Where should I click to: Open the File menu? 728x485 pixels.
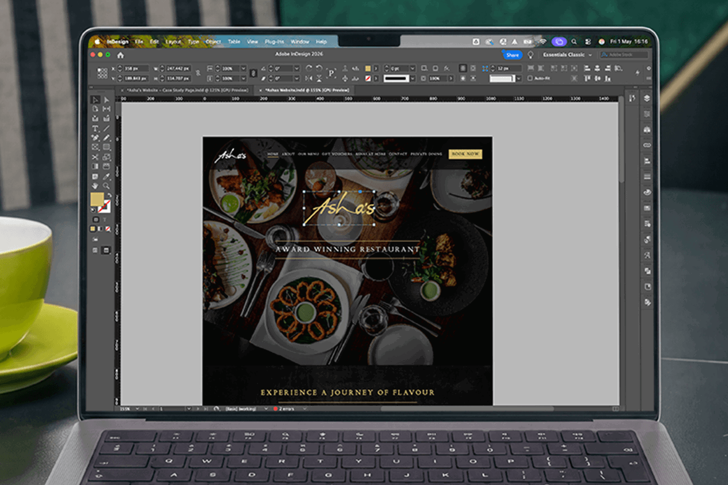139,42
